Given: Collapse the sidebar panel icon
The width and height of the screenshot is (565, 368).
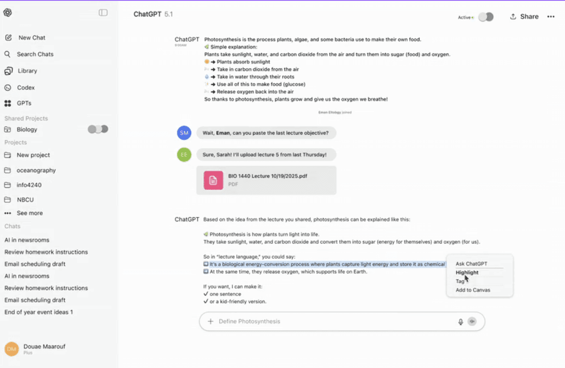Looking at the screenshot, I should pyautogui.click(x=103, y=13).
